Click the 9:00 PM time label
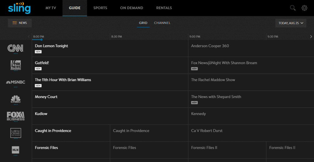 click(x=195, y=37)
